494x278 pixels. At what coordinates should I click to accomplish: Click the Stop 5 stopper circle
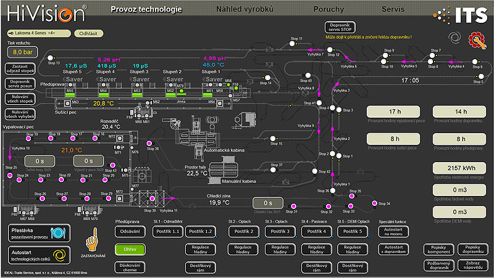(x=477, y=76)
